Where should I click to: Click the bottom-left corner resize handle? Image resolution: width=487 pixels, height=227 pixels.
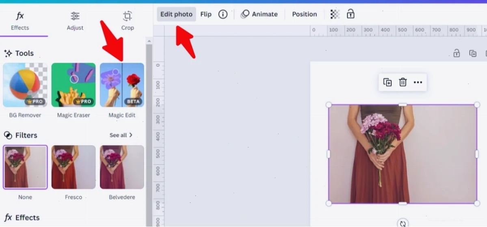pyautogui.click(x=329, y=203)
